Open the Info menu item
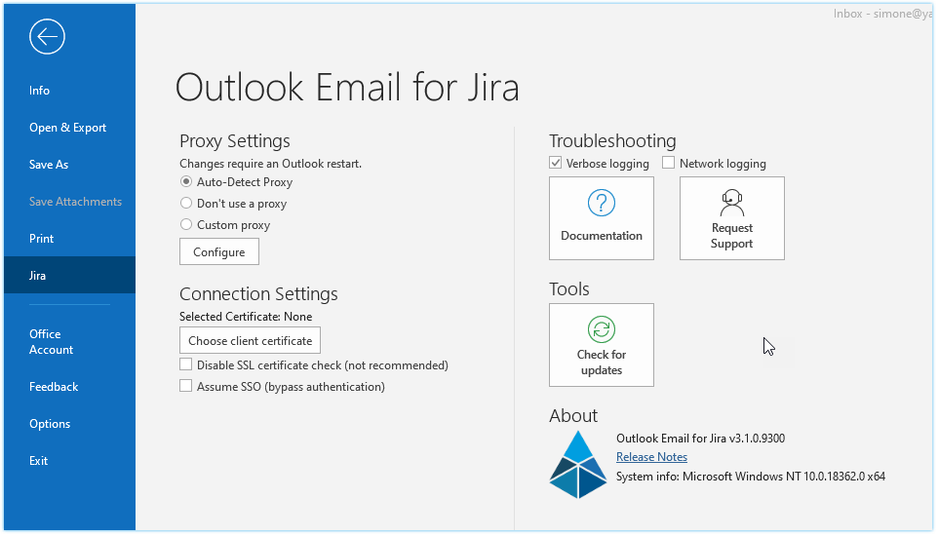This screenshot has height=536, width=938. [x=40, y=91]
